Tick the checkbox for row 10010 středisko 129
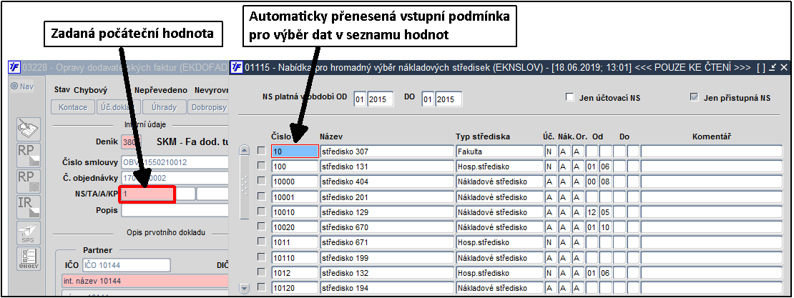 [x=261, y=212]
